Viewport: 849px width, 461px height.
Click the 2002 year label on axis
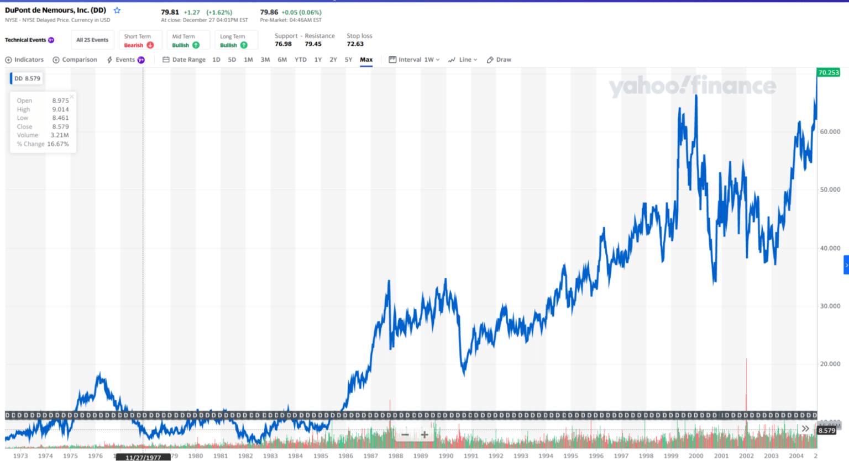[x=746, y=456]
